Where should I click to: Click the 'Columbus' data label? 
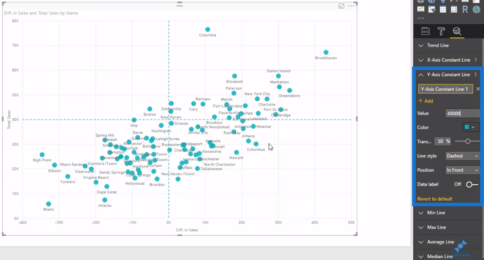[256, 149]
